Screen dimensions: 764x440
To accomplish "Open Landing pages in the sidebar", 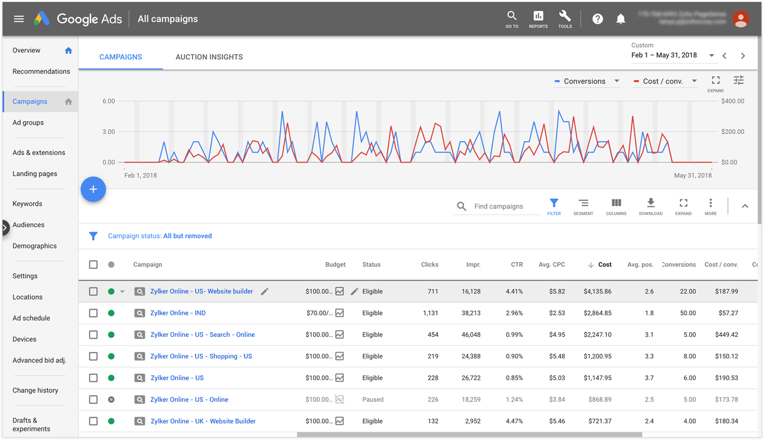I will pyautogui.click(x=35, y=174).
